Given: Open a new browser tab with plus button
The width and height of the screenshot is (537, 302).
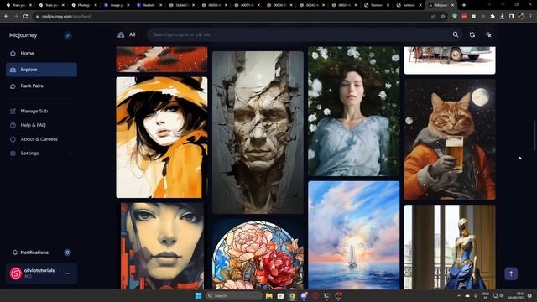Looking at the screenshot, I should click(464, 5).
